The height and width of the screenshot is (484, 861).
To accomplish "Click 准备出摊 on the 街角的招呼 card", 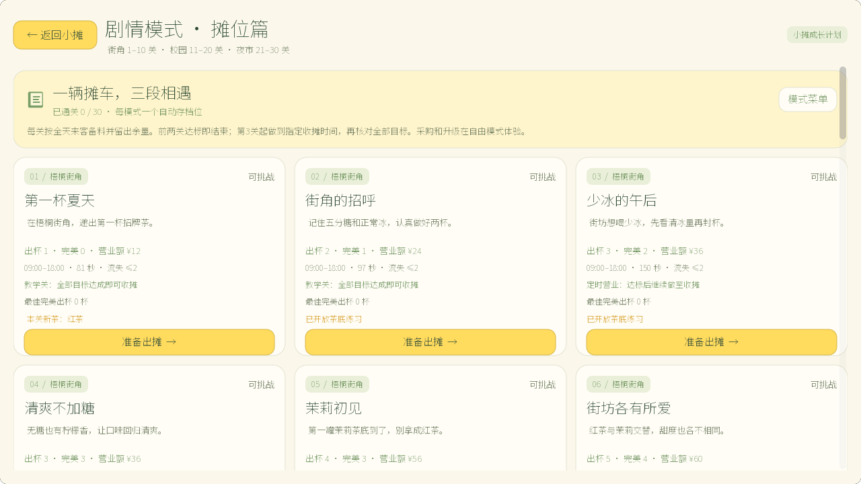I will (430, 342).
